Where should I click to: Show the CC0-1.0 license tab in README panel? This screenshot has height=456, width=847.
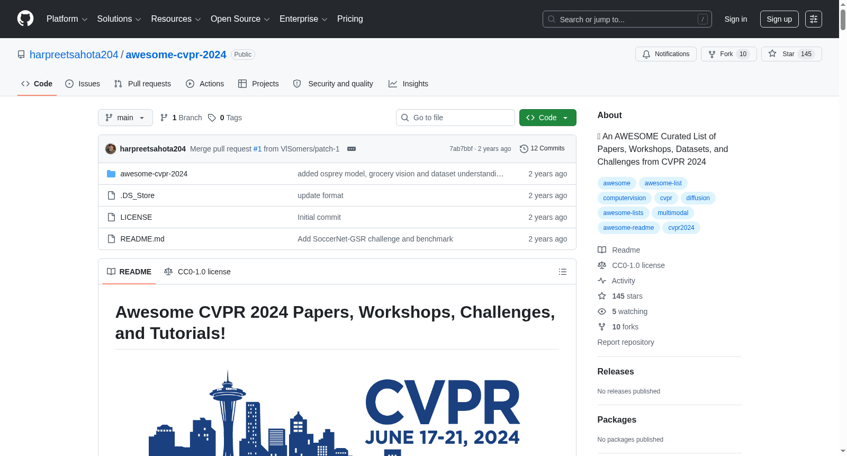tap(197, 272)
